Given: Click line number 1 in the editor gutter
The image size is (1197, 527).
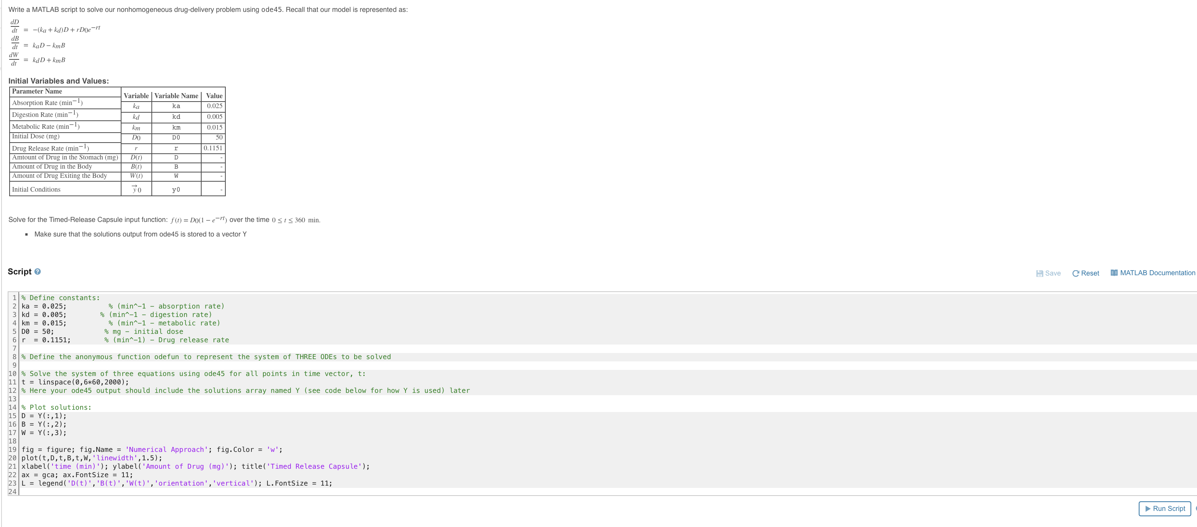Looking at the screenshot, I should click(15, 297).
